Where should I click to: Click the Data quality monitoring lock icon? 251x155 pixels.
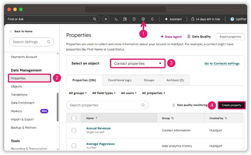[x=174, y=105]
